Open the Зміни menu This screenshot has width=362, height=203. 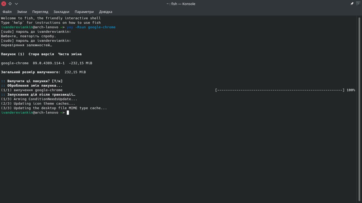22,12
